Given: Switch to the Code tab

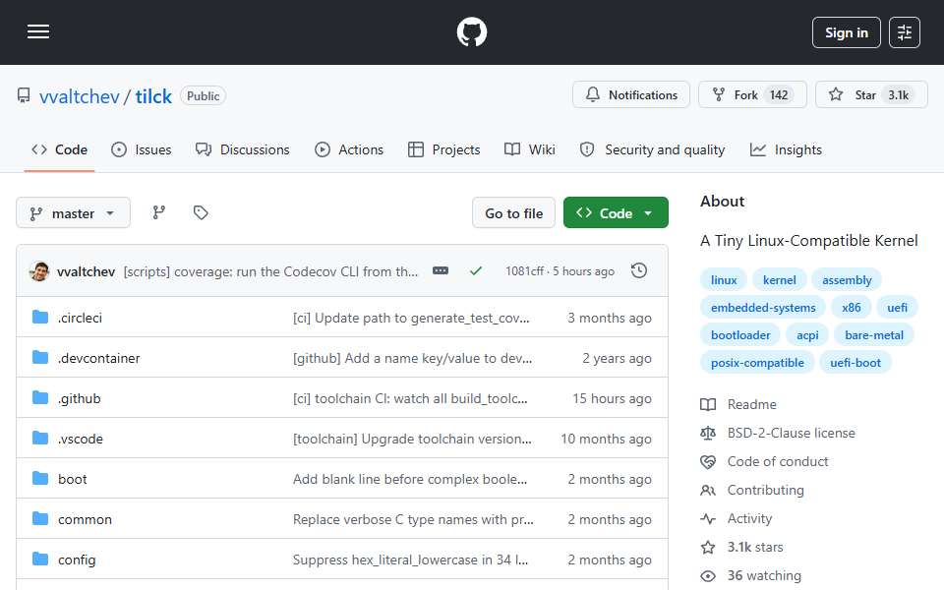Looking at the screenshot, I should (60, 149).
